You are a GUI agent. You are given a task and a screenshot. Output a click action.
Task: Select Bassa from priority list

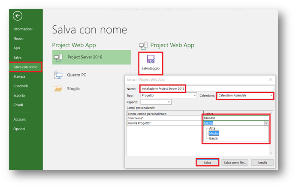213,138
